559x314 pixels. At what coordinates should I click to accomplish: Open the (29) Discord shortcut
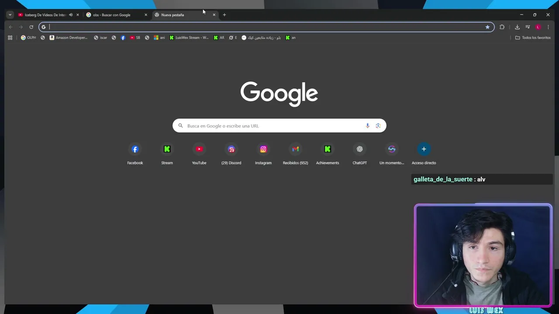coord(231,154)
